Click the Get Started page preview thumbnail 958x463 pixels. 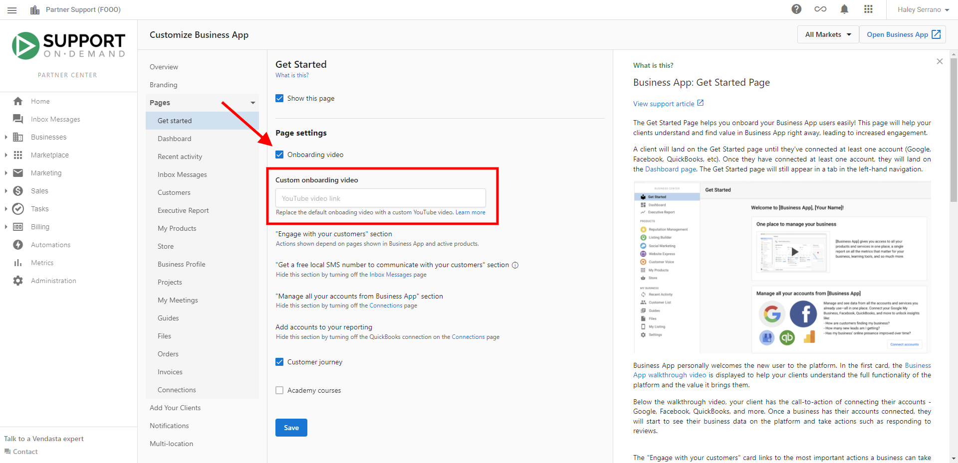(782, 267)
